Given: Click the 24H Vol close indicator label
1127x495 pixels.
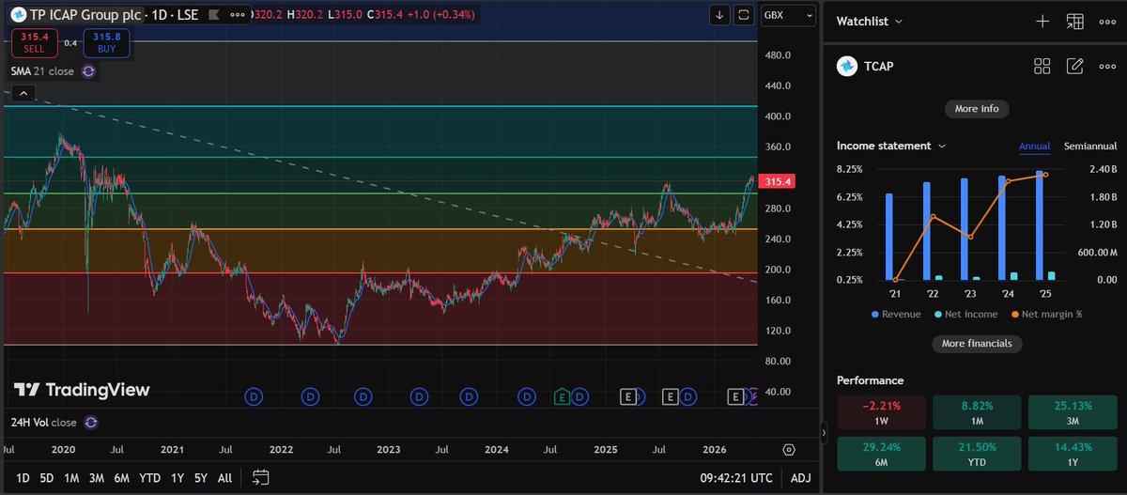Looking at the screenshot, I should [43, 423].
